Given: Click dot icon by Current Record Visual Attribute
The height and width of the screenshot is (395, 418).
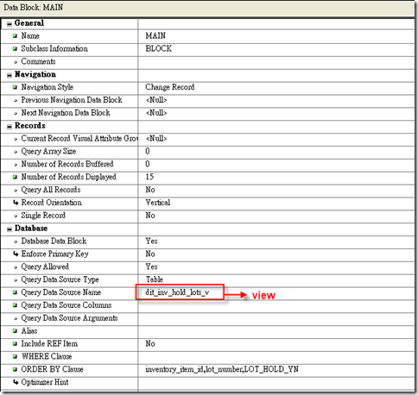Looking at the screenshot, I should (16, 139).
